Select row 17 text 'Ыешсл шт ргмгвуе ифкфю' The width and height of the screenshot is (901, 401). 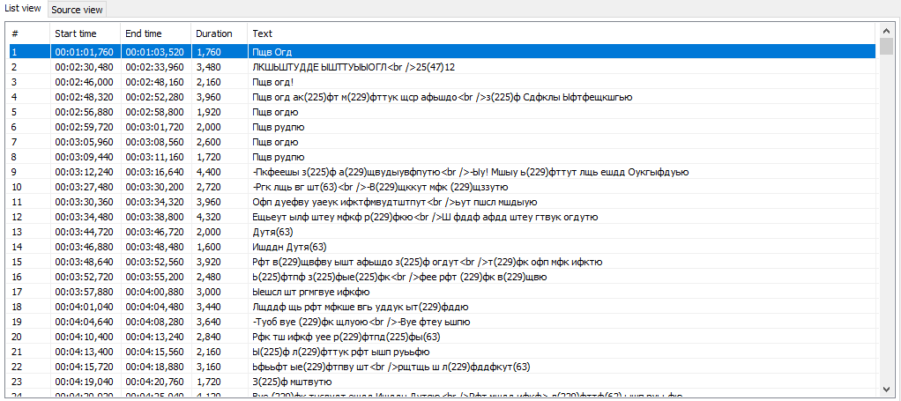(311, 291)
